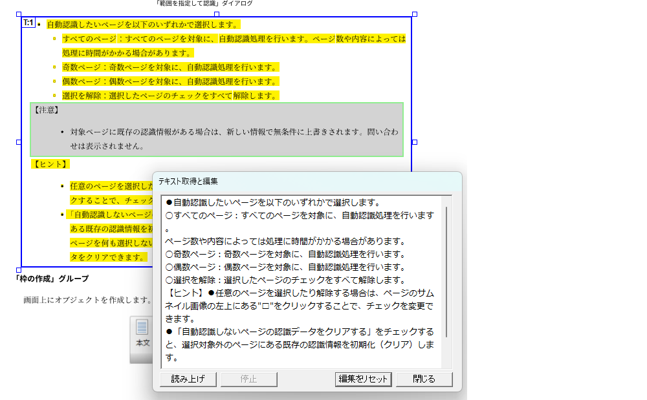The height and width of the screenshot is (400, 647).
Task: Click the middle-right resize handle of the blue frame
Action: [415, 142]
